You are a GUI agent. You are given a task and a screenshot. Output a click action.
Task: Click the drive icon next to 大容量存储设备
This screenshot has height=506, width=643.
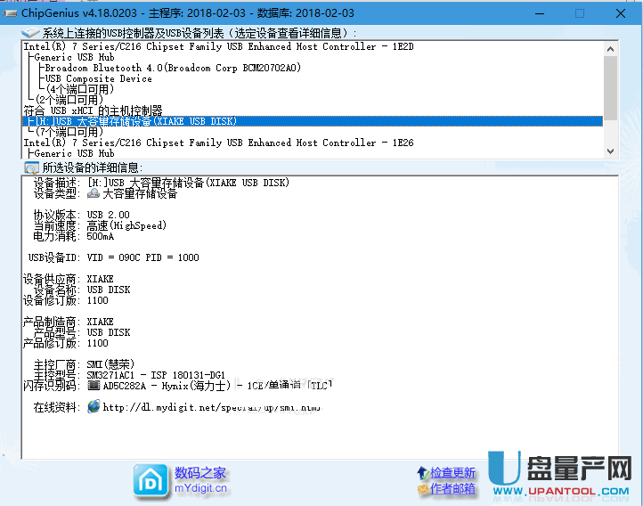click(94, 193)
